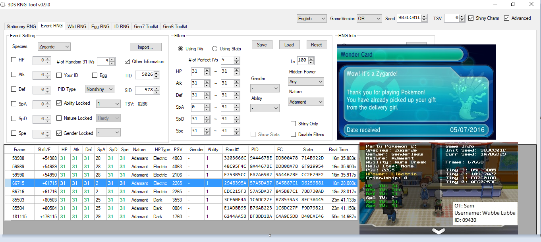The width and height of the screenshot is (541, 242).
Task: Expand the Gender filter dropdown
Action: click(265, 88)
